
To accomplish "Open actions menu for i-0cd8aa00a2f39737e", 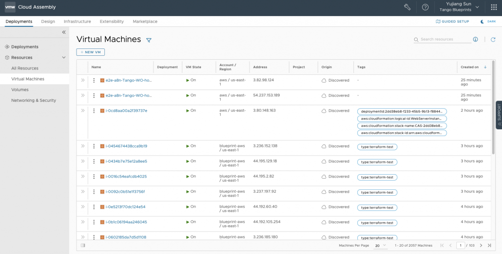I will [x=94, y=111].
